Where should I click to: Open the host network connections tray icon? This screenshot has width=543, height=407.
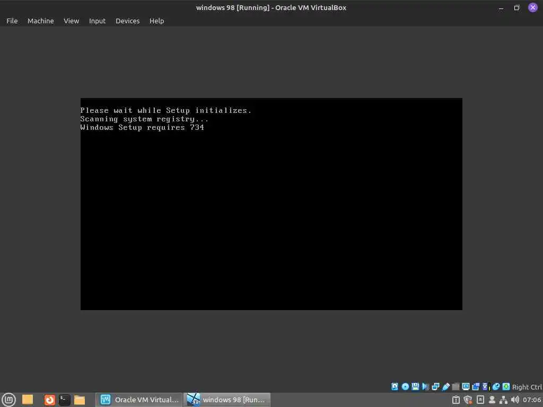click(x=503, y=400)
